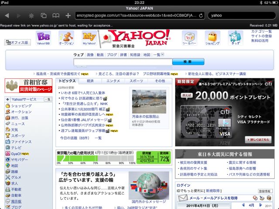This screenshot has height=209, width=279.
Task: Open the サイトの登録 link
Action: point(262,36)
